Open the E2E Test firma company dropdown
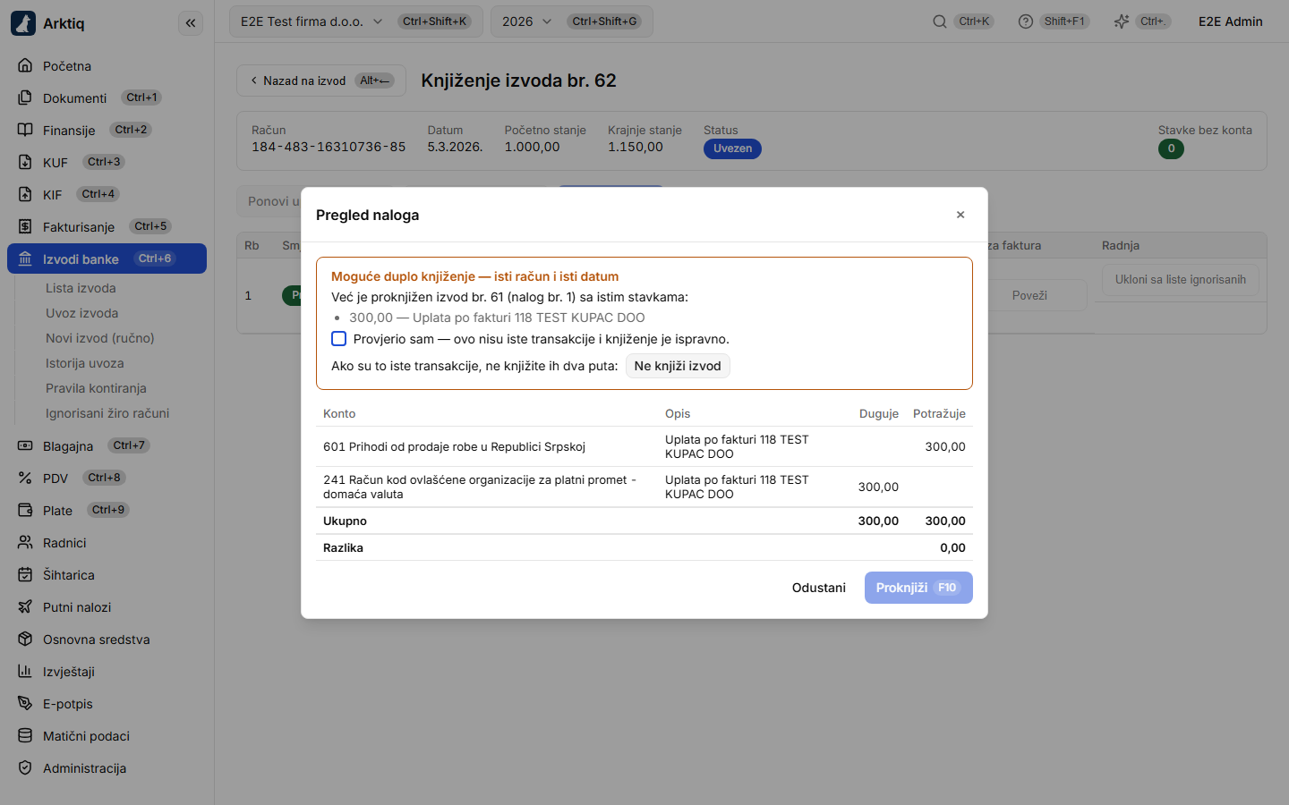Screen dimensions: 1289x805 point(356,21)
